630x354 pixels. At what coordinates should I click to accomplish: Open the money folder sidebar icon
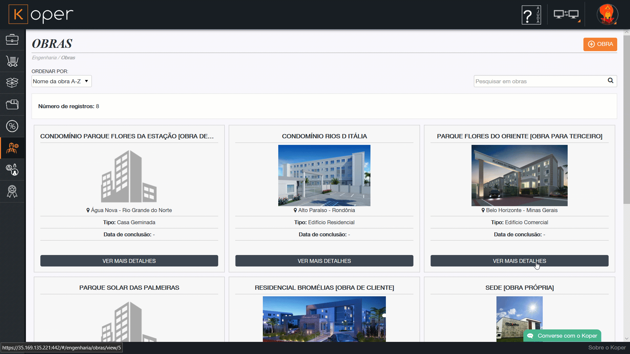[12, 105]
